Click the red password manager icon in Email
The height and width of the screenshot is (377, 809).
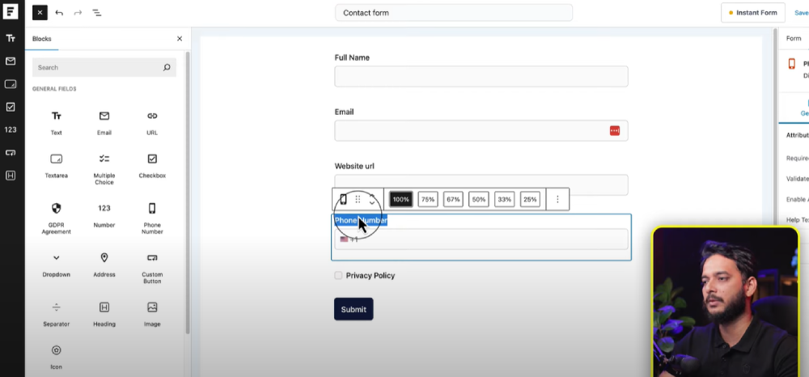pos(615,130)
